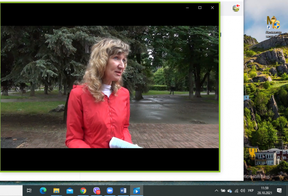
Task: Open the Wi-Fi network tray icon
Action: point(236,191)
